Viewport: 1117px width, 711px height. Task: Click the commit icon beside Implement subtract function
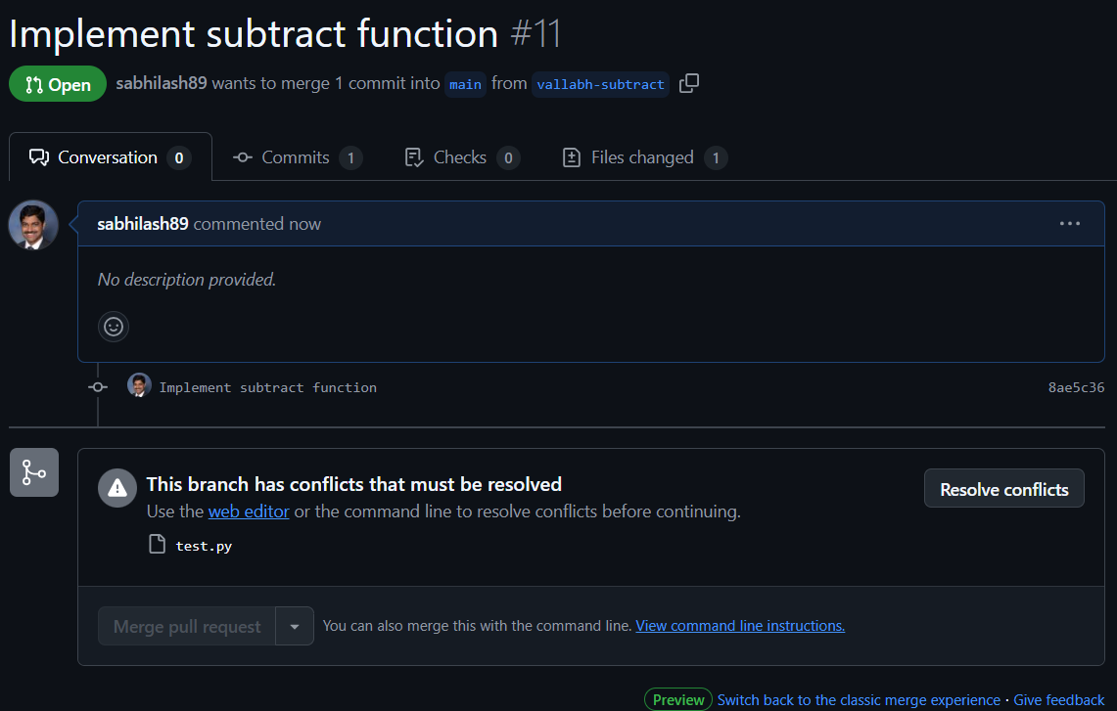click(x=97, y=387)
